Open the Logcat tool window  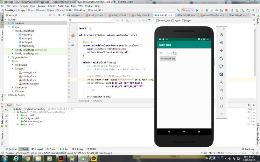pyautogui.click(x=37, y=149)
